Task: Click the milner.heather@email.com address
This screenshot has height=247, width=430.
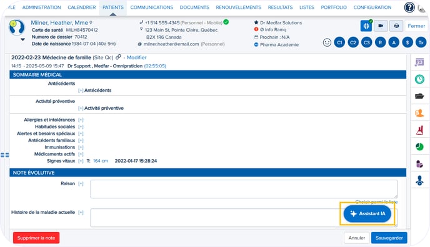Action: (171, 44)
